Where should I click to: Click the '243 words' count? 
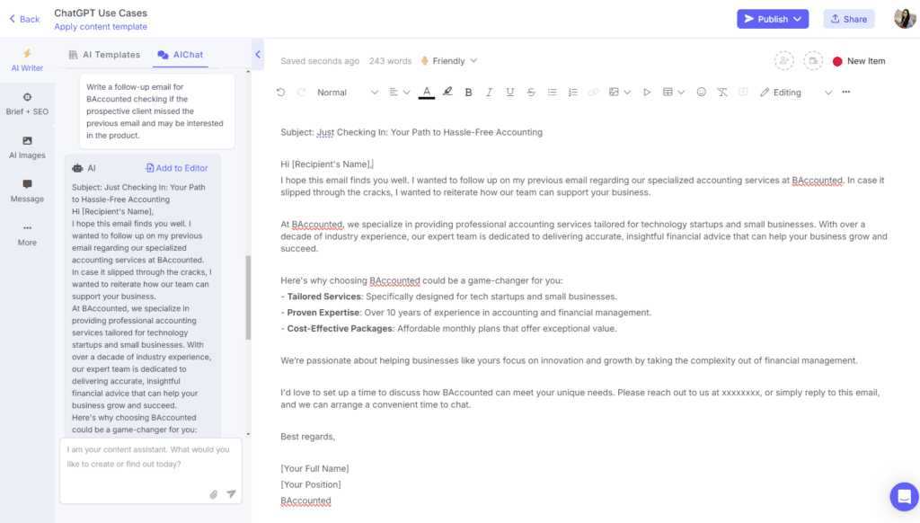pos(390,61)
